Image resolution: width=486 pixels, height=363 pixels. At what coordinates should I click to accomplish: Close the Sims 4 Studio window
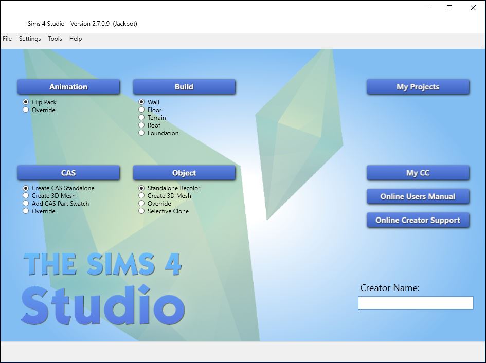click(473, 8)
